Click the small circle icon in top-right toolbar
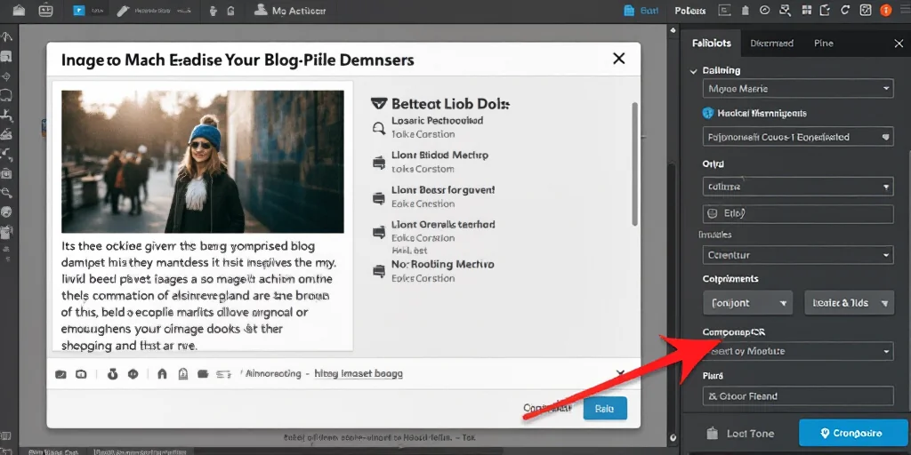Viewport: 911px width, 455px height. [x=765, y=10]
